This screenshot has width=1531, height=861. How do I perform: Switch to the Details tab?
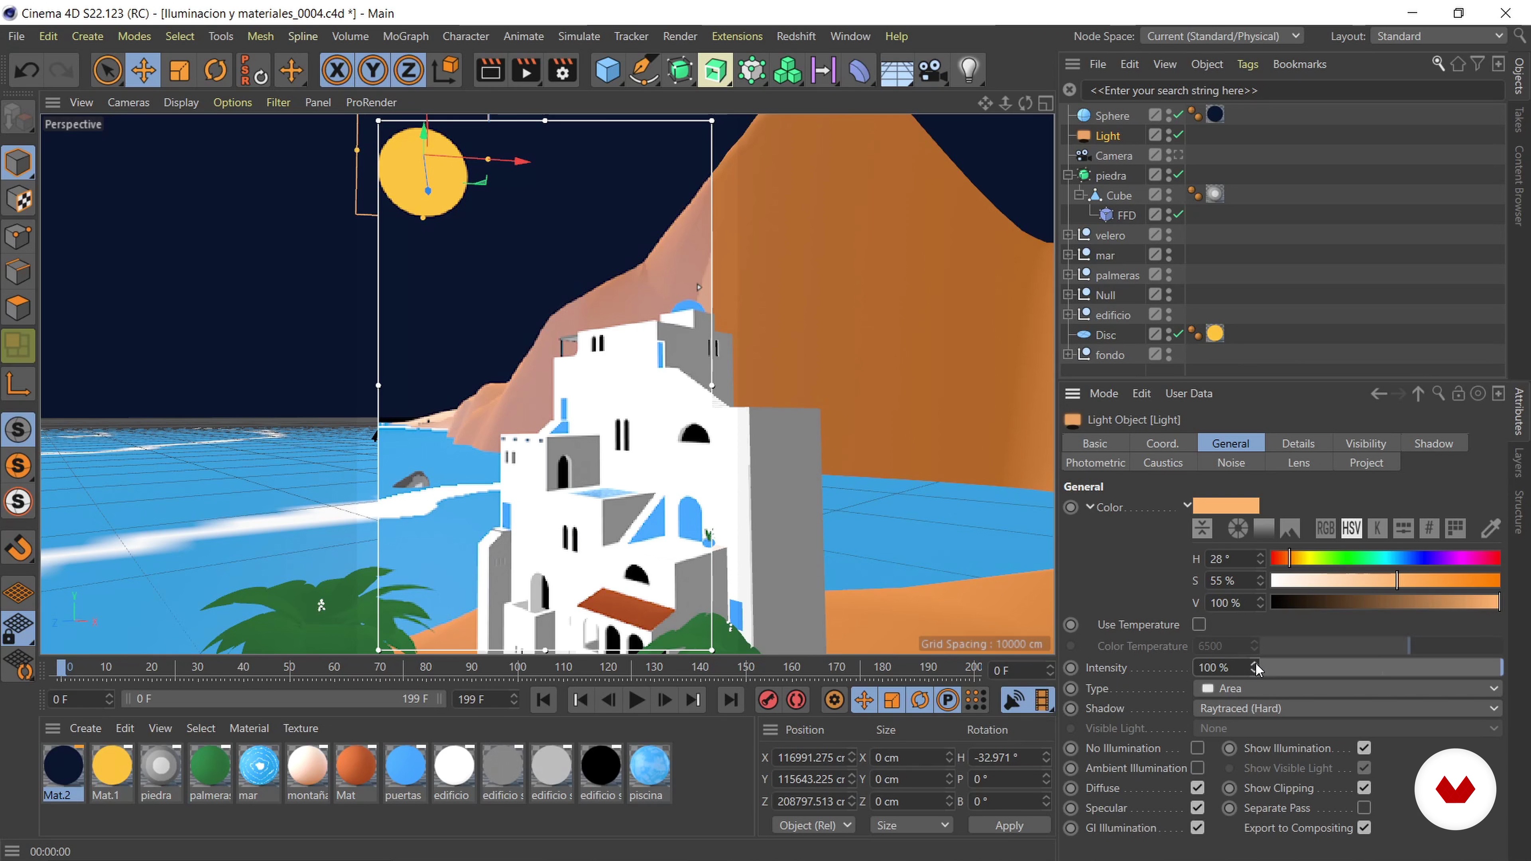pyautogui.click(x=1298, y=443)
